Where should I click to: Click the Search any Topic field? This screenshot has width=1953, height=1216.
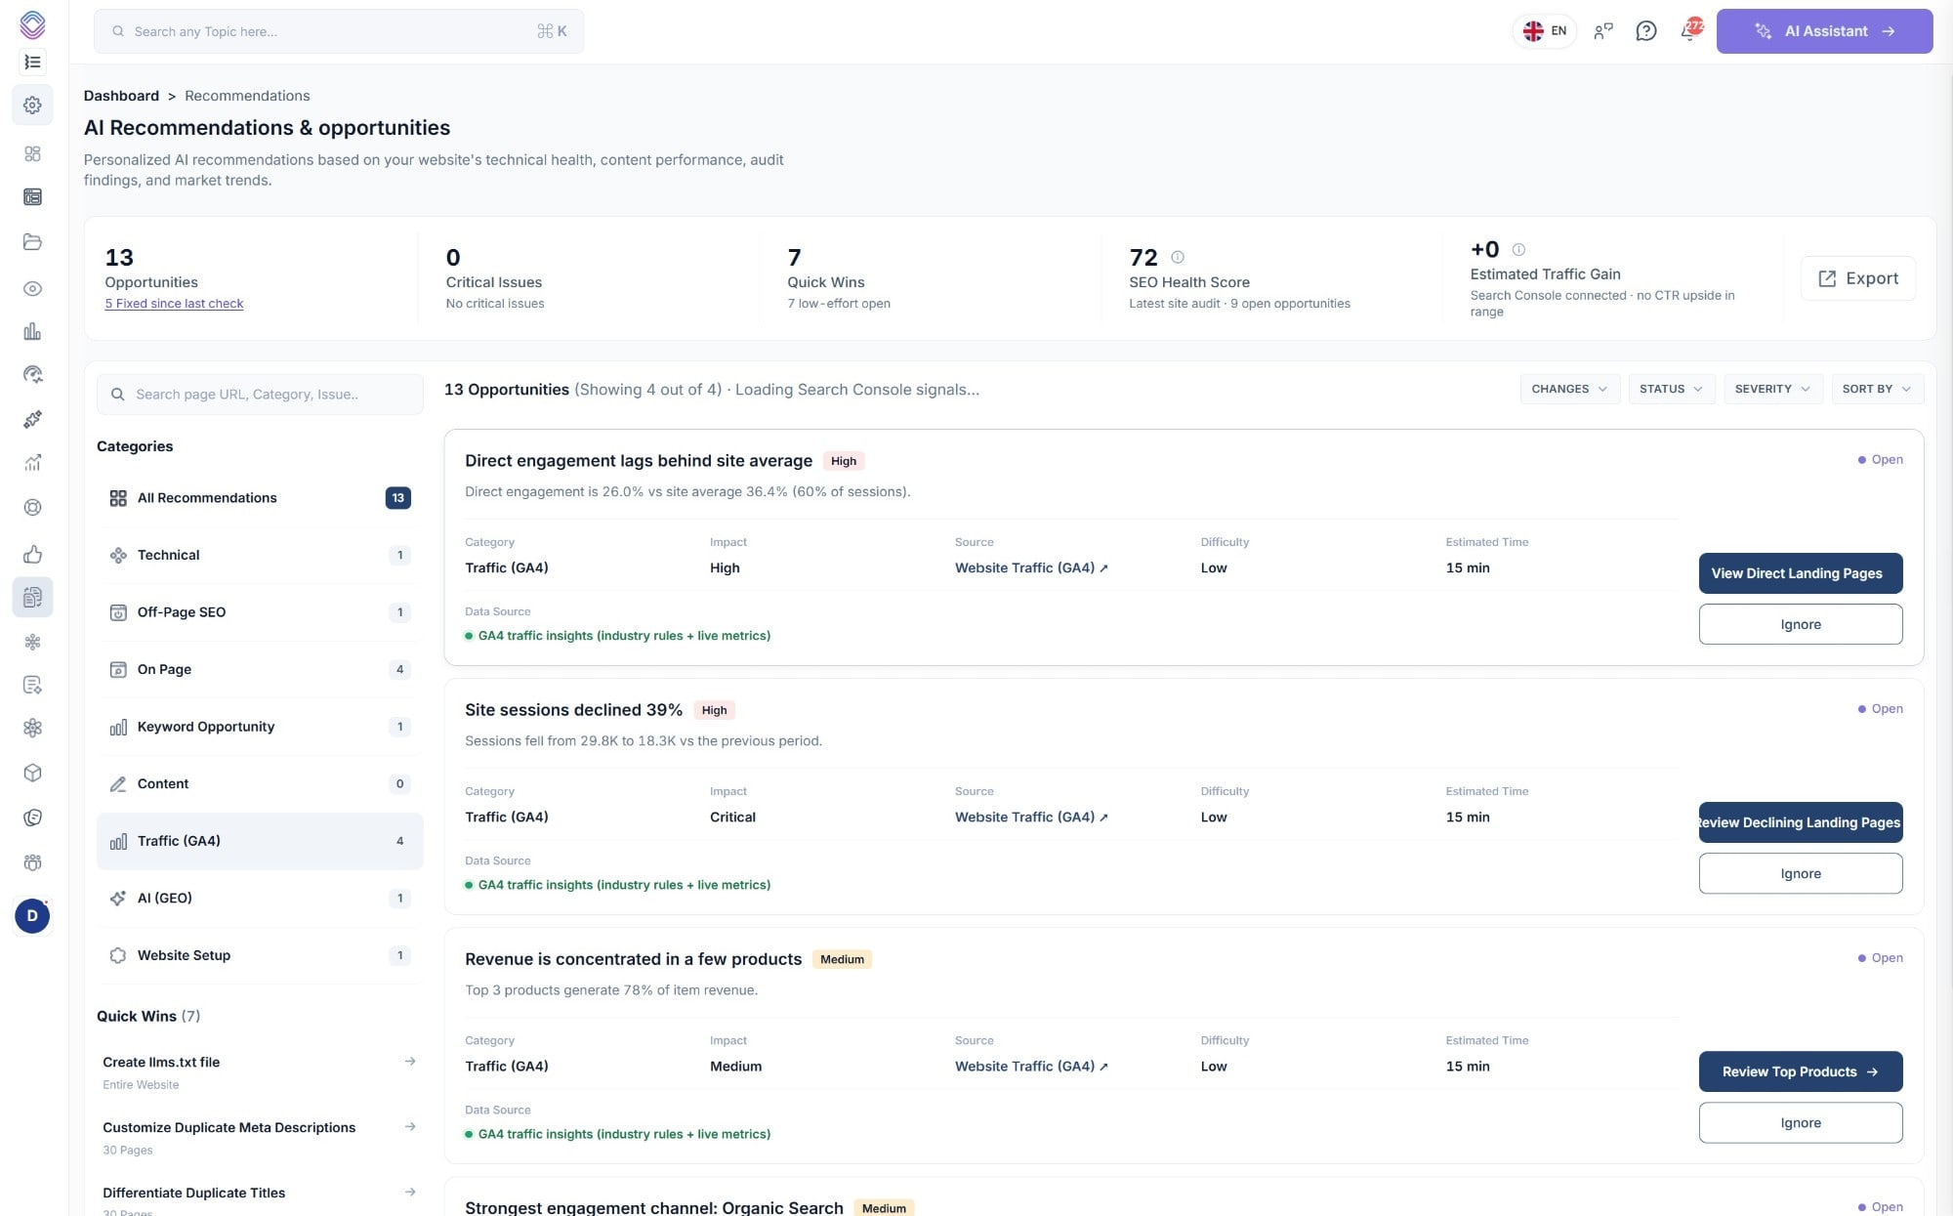point(338,31)
